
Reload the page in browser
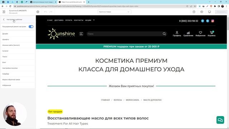point(10,6)
